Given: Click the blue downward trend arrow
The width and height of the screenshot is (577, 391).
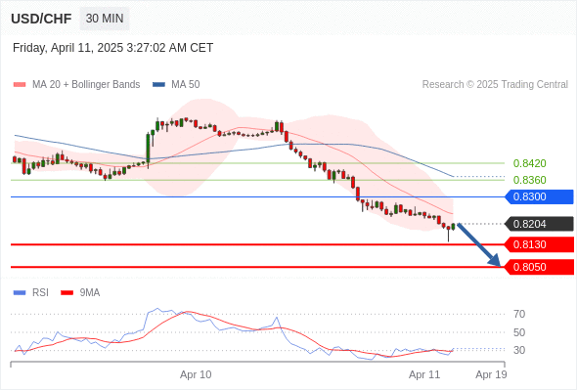Looking at the screenshot, I should (479, 244).
